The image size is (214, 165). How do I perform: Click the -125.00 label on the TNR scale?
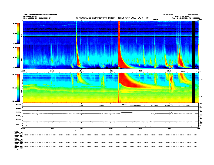[14, 75]
